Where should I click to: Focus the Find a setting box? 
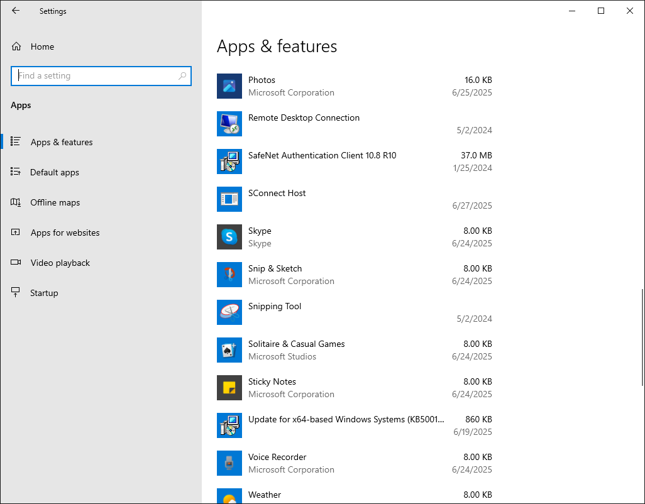pos(101,76)
